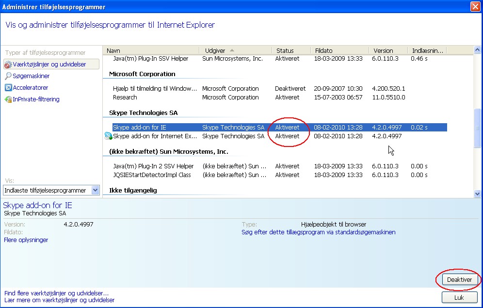Disable add-on with the Deaktiver button
This screenshot has width=483, height=308.
tap(459, 280)
